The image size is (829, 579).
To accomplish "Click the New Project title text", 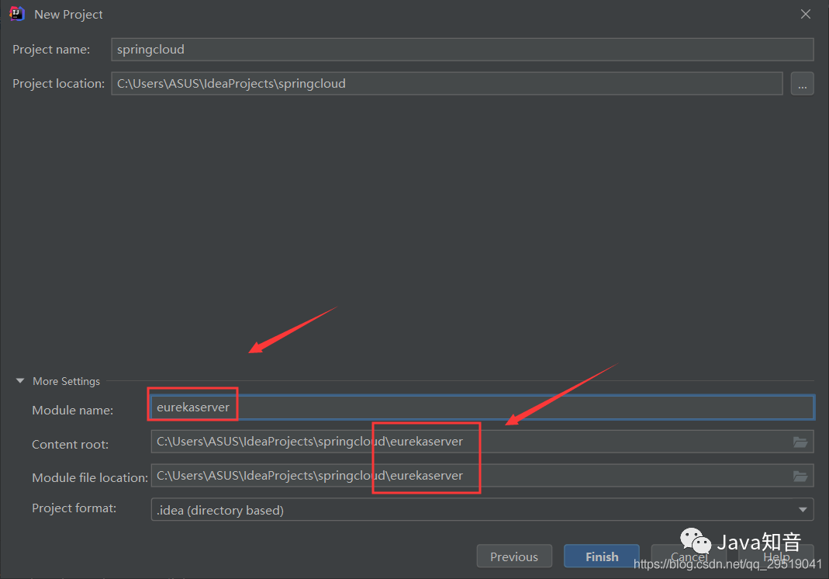I will click(x=68, y=14).
